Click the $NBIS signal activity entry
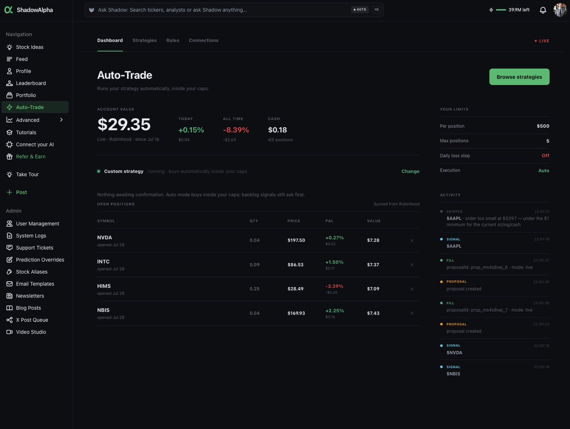The image size is (570, 429). point(494,371)
